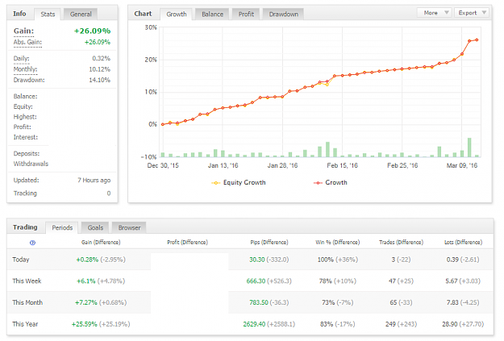The height and width of the screenshot is (341, 504).
Task: Select the Growth chart tab
Action: pos(177,15)
